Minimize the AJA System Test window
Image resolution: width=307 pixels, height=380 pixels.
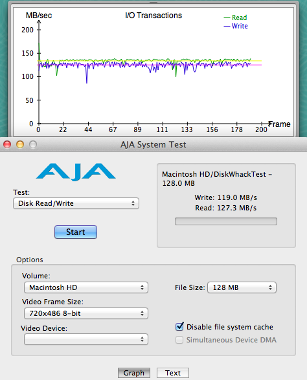pos(20,144)
